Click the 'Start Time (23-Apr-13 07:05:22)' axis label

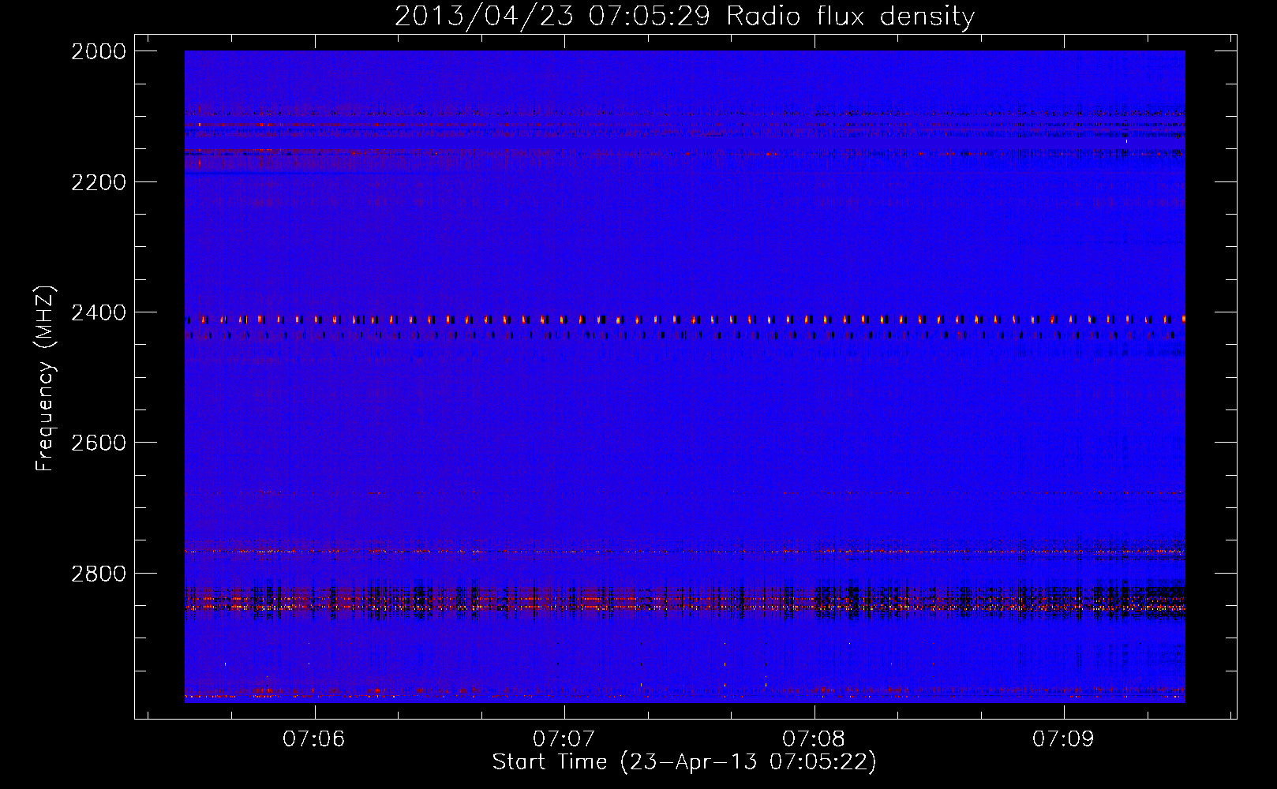click(x=684, y=762)
